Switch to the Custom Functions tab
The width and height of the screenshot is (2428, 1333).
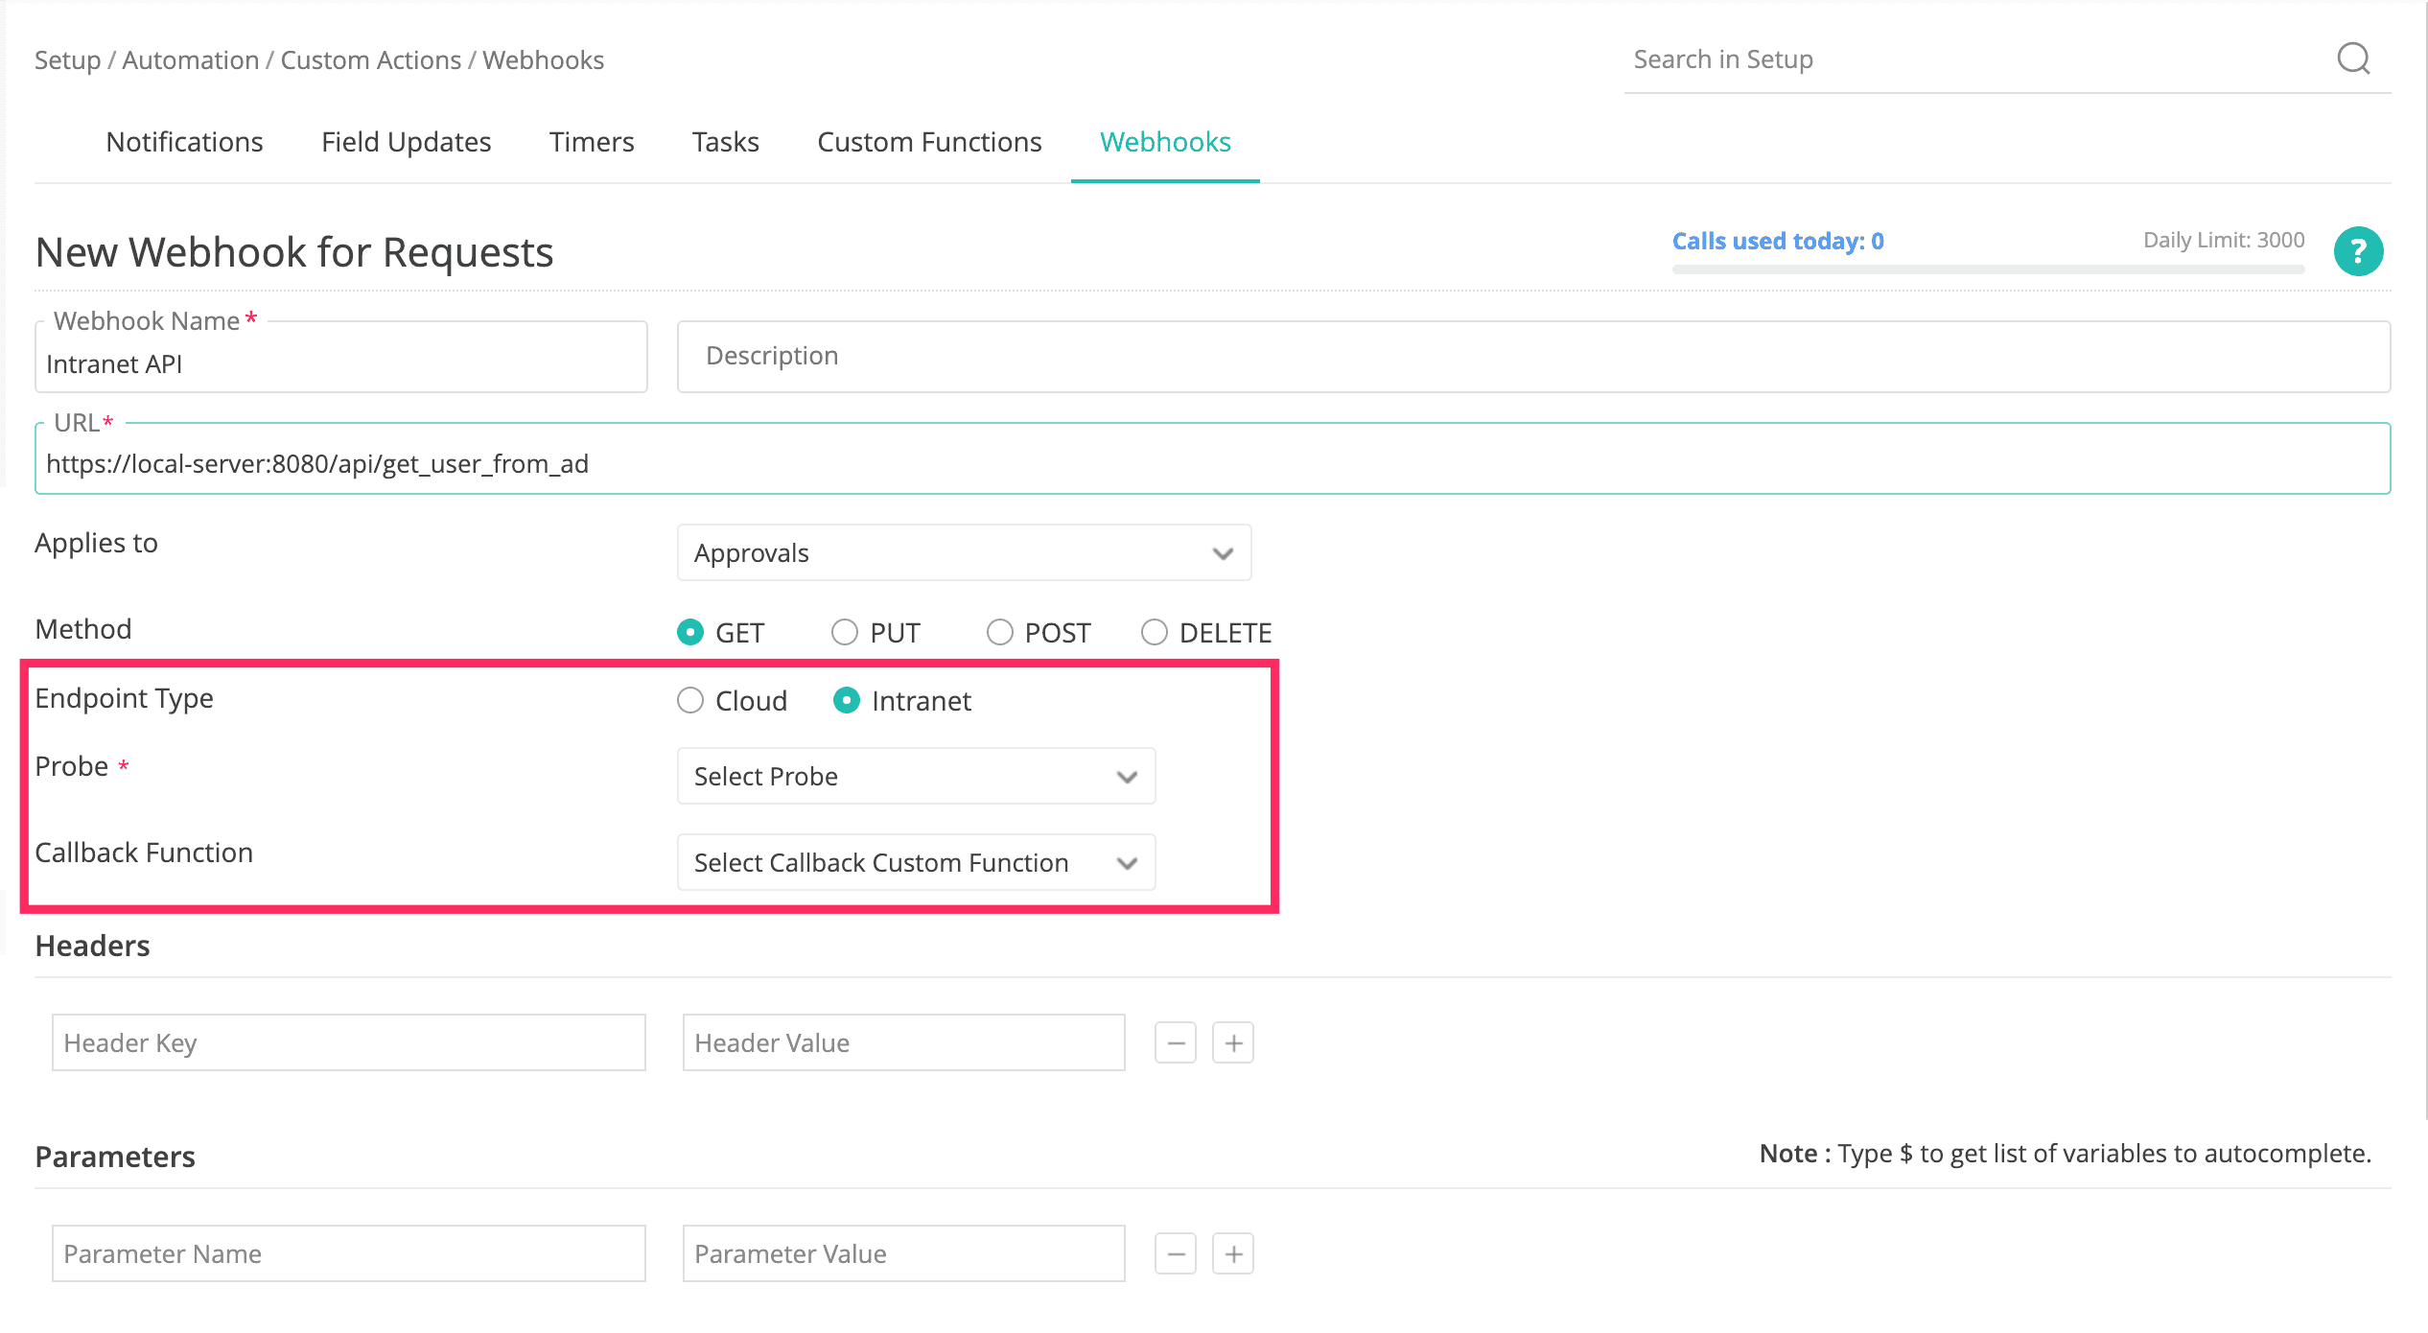point(928,142)
